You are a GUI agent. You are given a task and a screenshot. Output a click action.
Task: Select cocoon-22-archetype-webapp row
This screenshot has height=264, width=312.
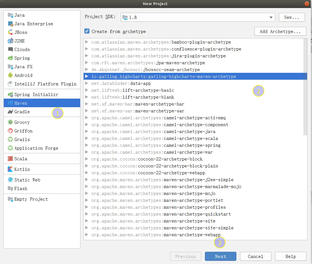(x=193, y=173)
